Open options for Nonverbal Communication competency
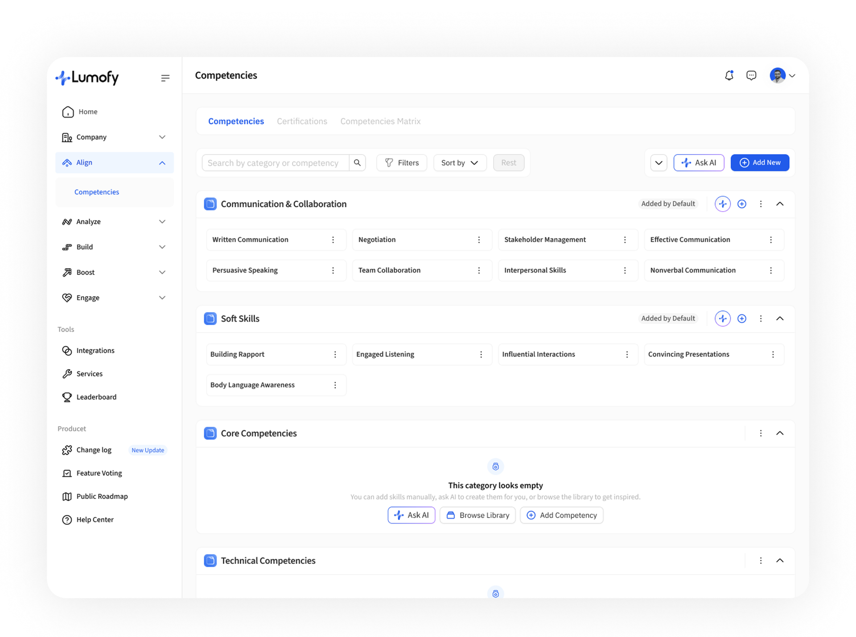 (x=771, y=270)
